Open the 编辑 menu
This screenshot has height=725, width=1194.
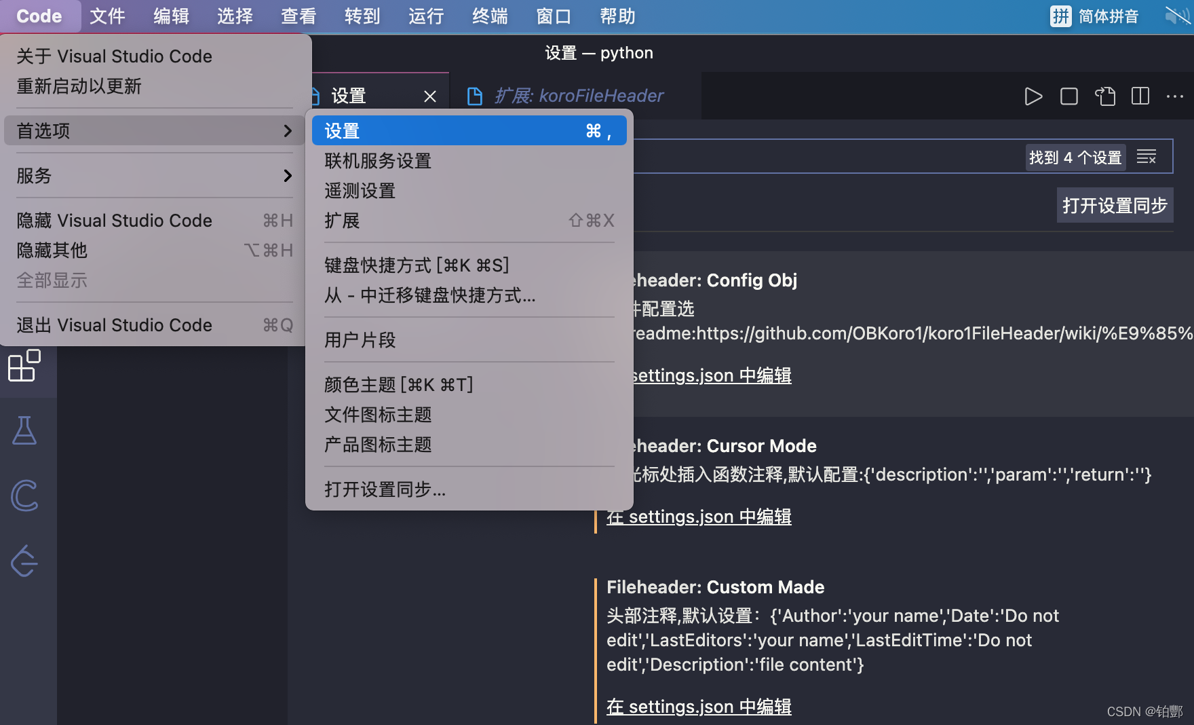pyautogui.click(x=171, y=16)
